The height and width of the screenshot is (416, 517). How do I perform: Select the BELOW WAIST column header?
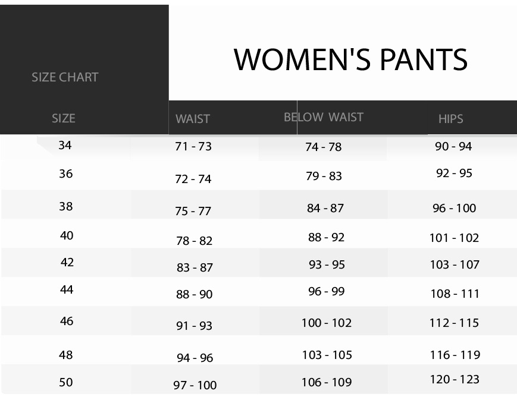coord(324,117)
